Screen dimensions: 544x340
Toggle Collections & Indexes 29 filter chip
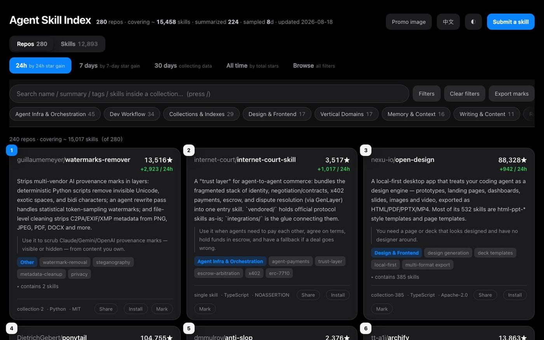coord(201,114)
